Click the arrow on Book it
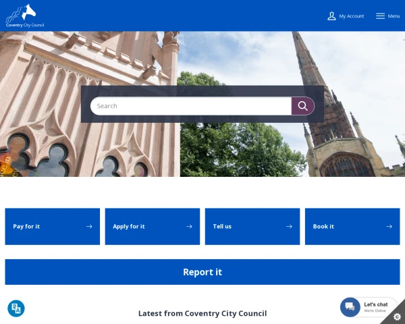This screenshot has height=324, width=405. [389, 227]
